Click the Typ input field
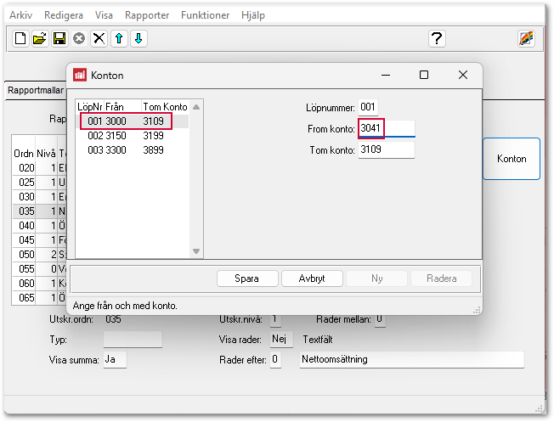The image size is (554, 422). (x=133, y=340)
